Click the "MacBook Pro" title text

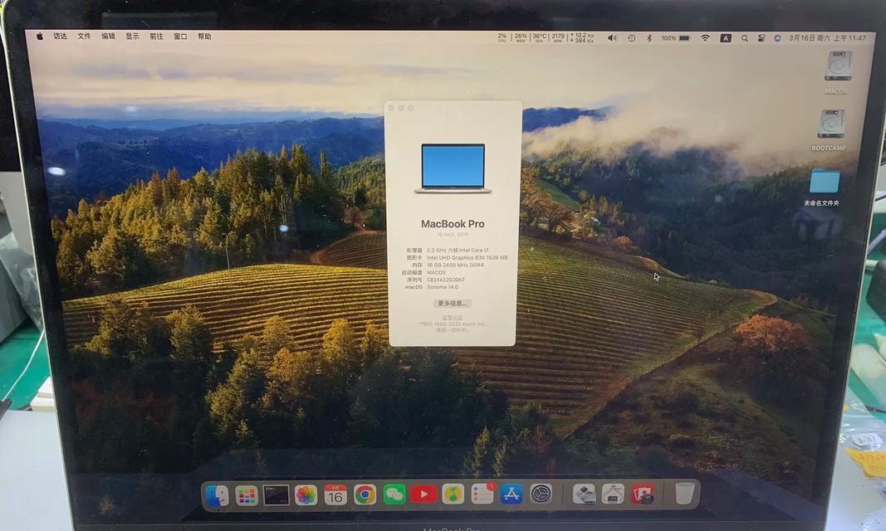453,223
